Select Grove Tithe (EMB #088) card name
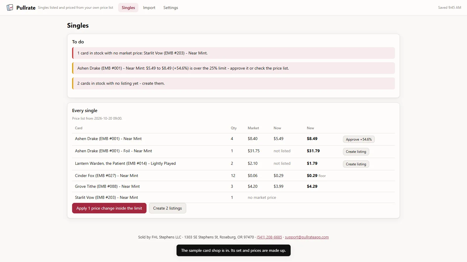The width and height of the screenshot is (467, 262). 107,186
